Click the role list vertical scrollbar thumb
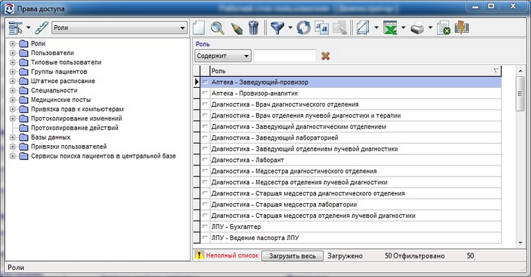This screenshot has width=531, height=277. pos(520,93)
